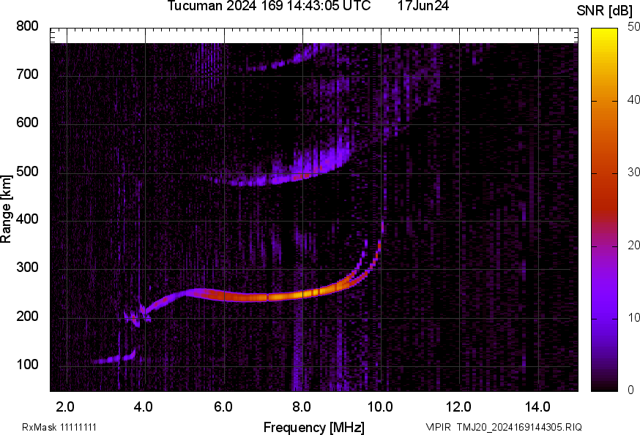This screenshot has width=640, height=435.
Task: Click the TMJ20_2024169144305.RIQ filename label
Action: tap(519, 427)
